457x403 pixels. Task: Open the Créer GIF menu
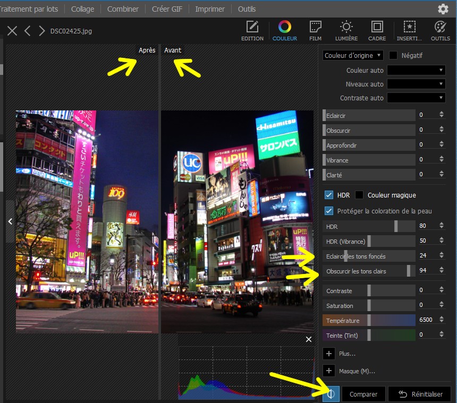(x=167, y=9)
